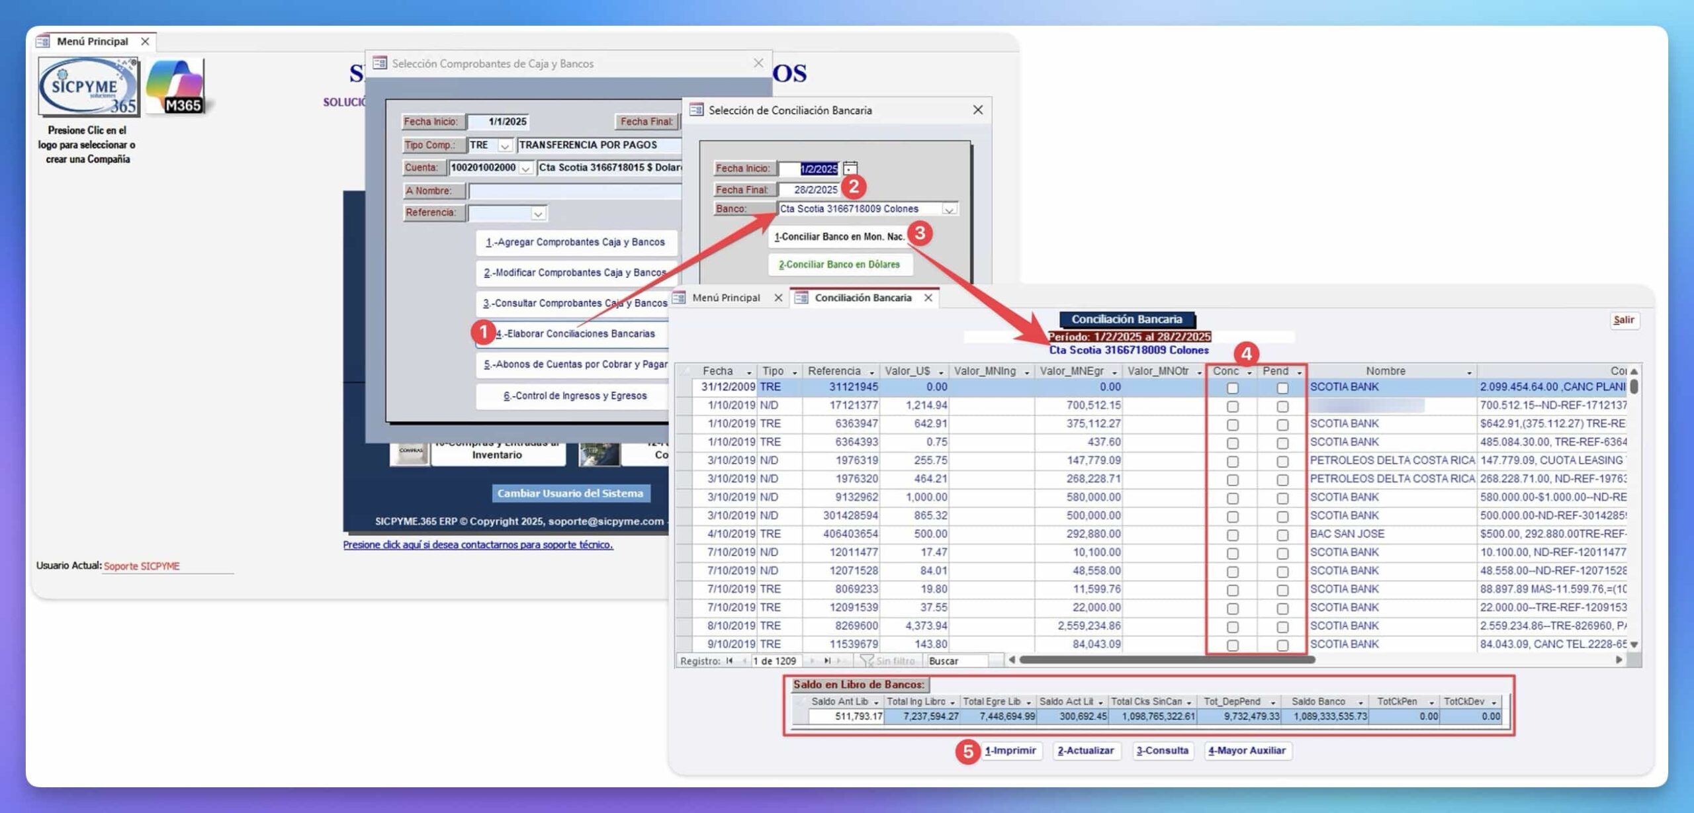The image size is (1694, 813).
Task: Open the Tipo Comp. TRE dropdown
Action: pos(505,146)
